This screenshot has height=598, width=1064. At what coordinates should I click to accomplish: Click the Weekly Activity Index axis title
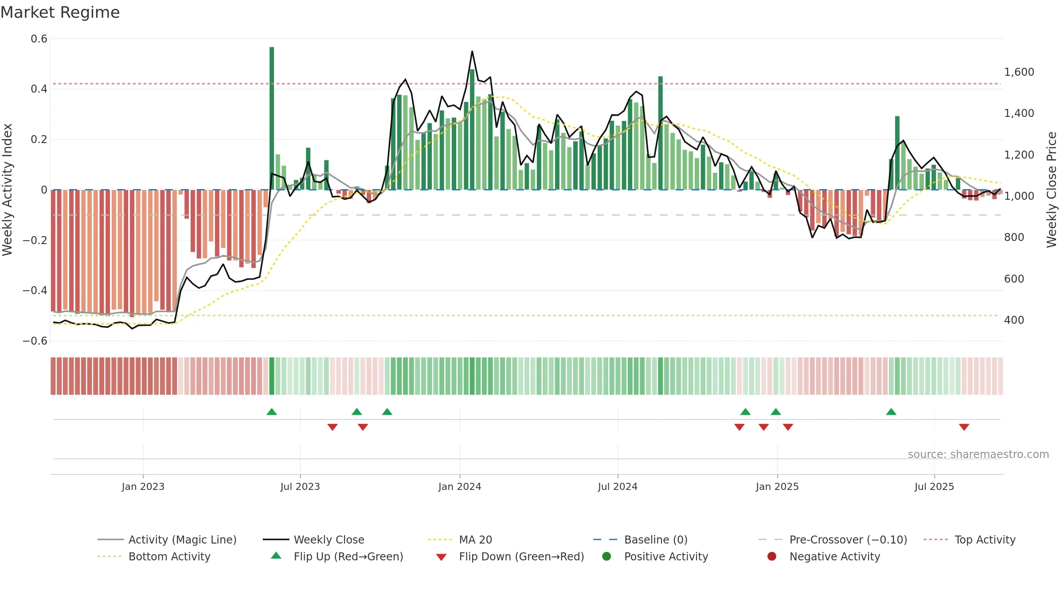[8, 190]
